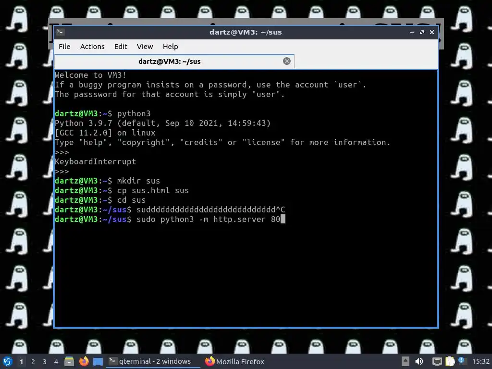The image size is (492, 369).
Task: Maximize the qterminal window
Action: [422, 32]
